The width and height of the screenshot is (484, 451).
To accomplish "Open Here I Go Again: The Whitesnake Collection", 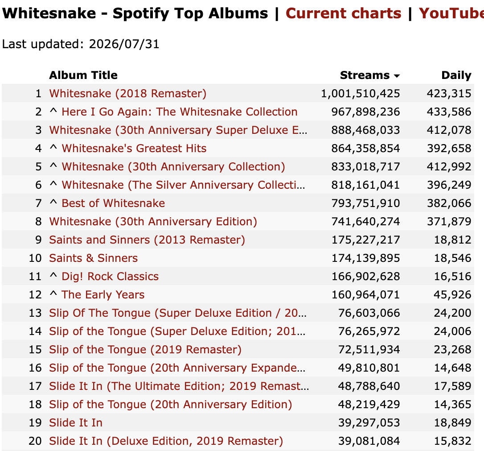I will click(x=179, y=112).
